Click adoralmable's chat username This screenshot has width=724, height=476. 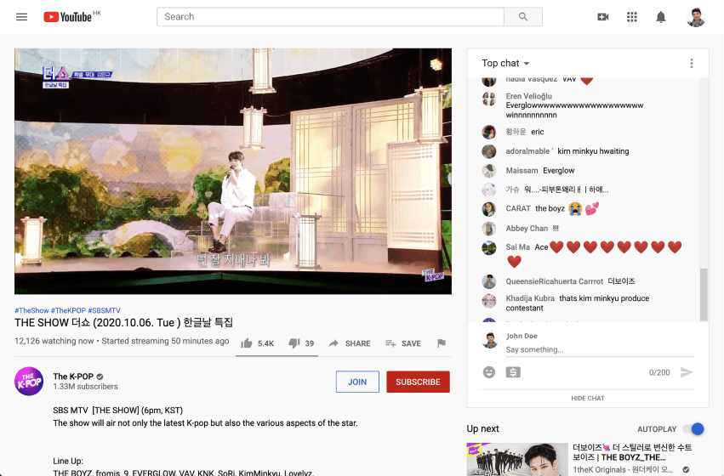point(529,151)
